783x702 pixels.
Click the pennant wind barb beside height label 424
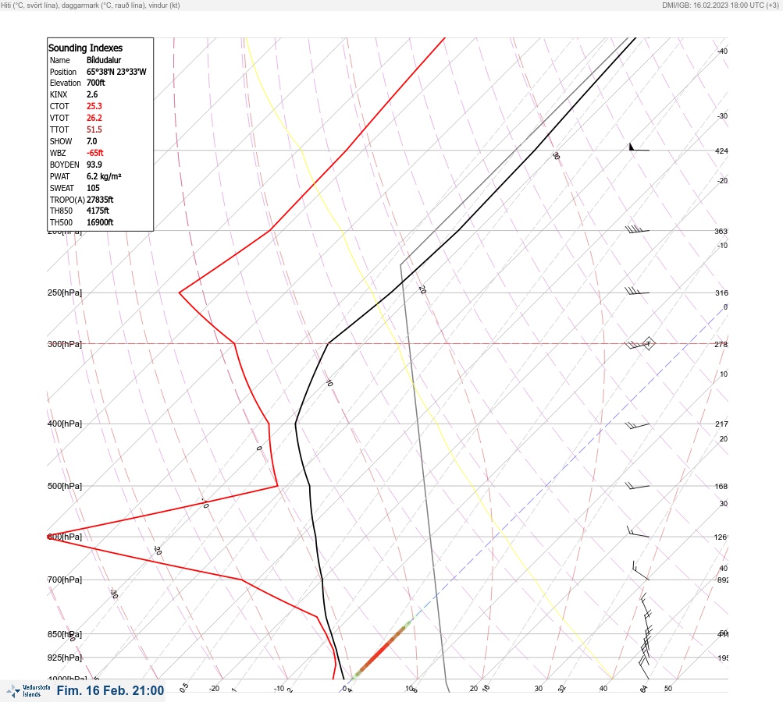pos(639,147)
